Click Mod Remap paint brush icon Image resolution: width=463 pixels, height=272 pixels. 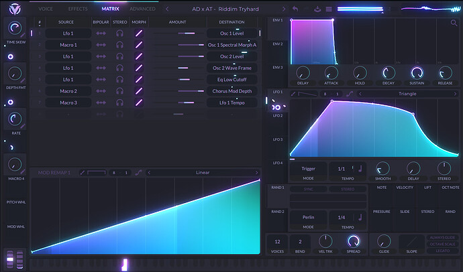point(83,172)
